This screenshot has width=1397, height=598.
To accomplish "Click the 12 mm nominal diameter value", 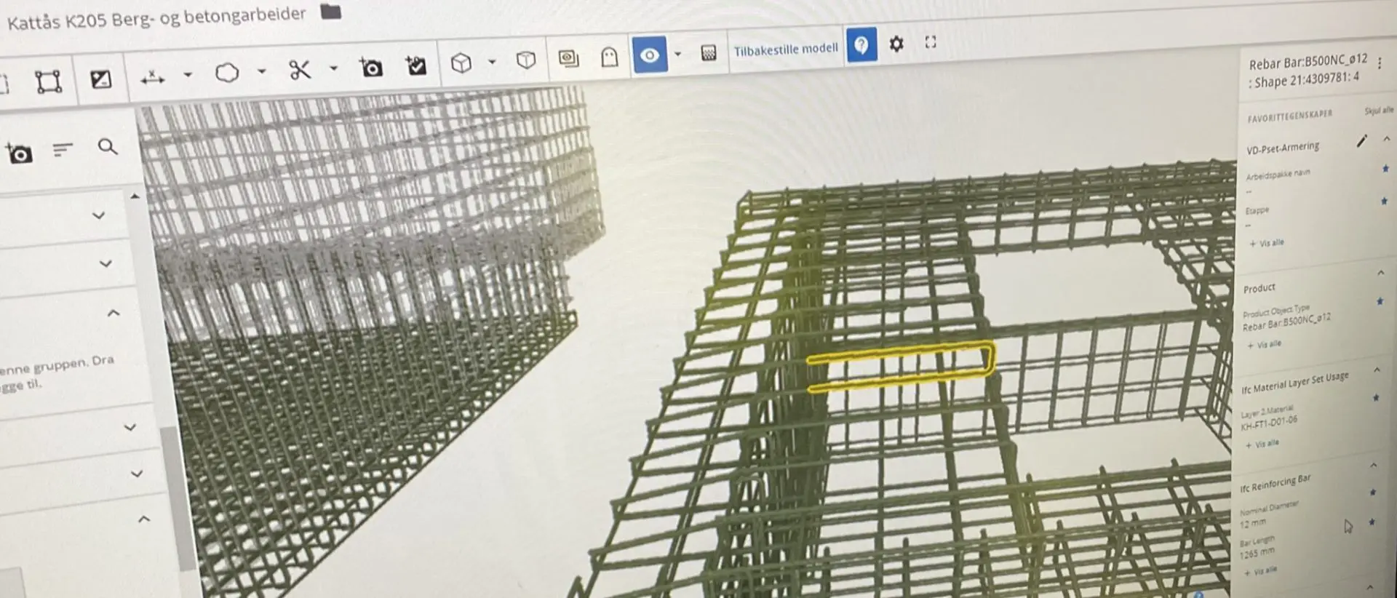I will click(1253, 523).
